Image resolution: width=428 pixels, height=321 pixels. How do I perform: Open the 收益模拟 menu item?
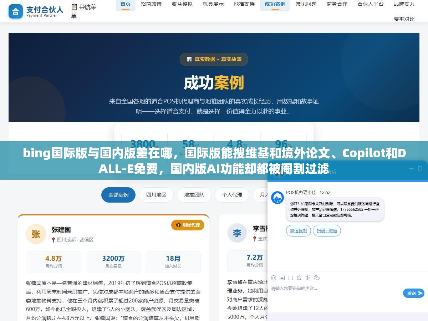(x=182, y=4)
